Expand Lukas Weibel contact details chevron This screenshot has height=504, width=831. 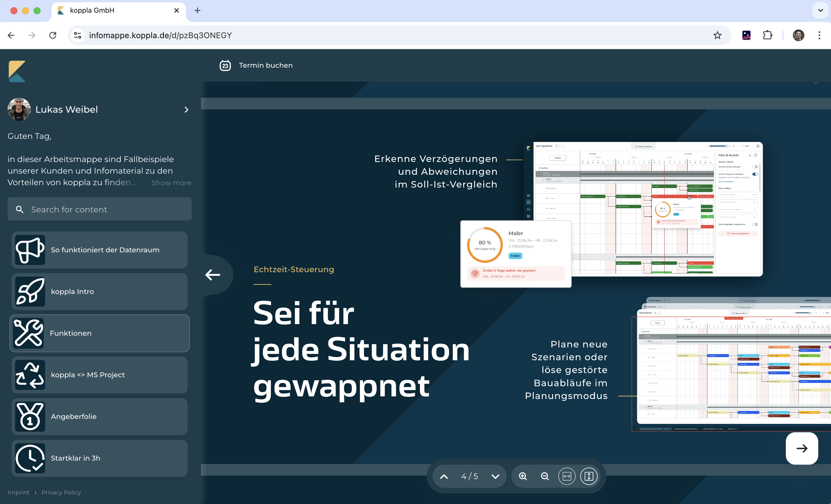(x=186, y=109)
